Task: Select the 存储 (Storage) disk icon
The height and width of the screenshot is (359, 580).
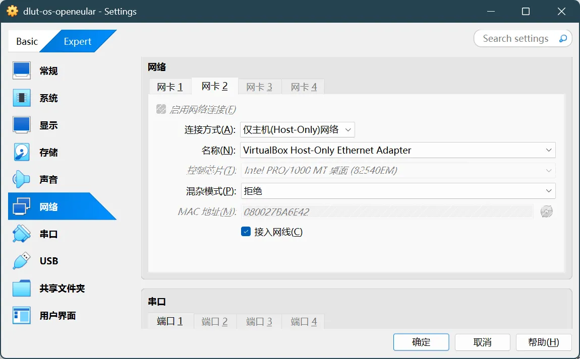Action: 22,153
